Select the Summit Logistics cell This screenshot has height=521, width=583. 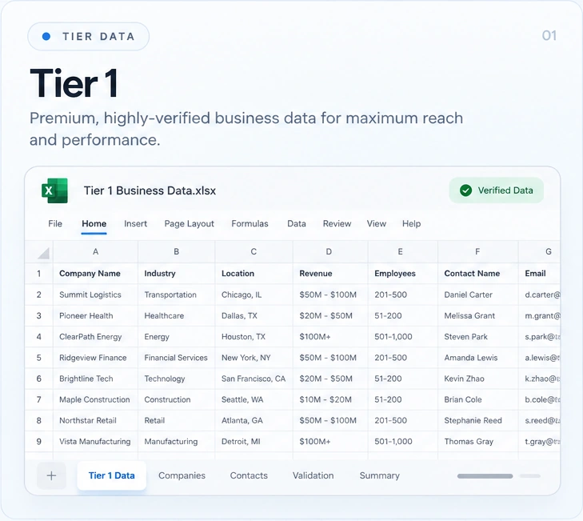point(95,295)
